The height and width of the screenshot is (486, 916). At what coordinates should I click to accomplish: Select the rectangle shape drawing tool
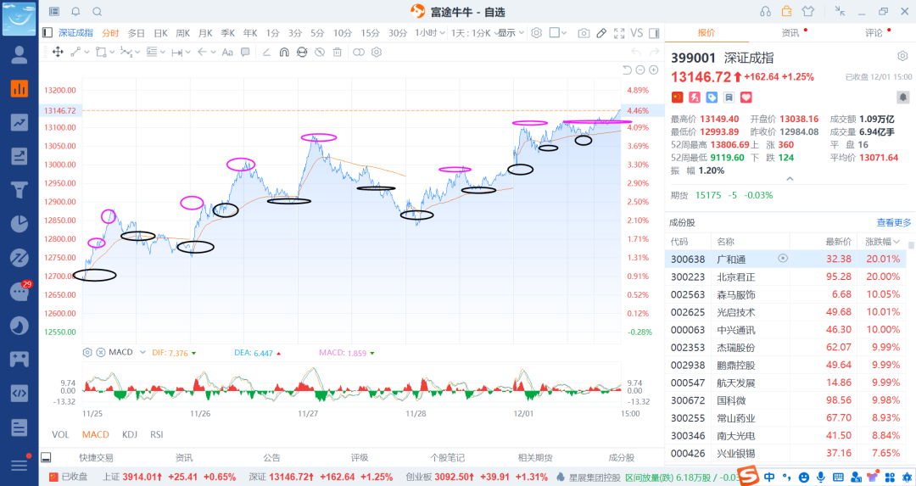(x=100, y=52)
